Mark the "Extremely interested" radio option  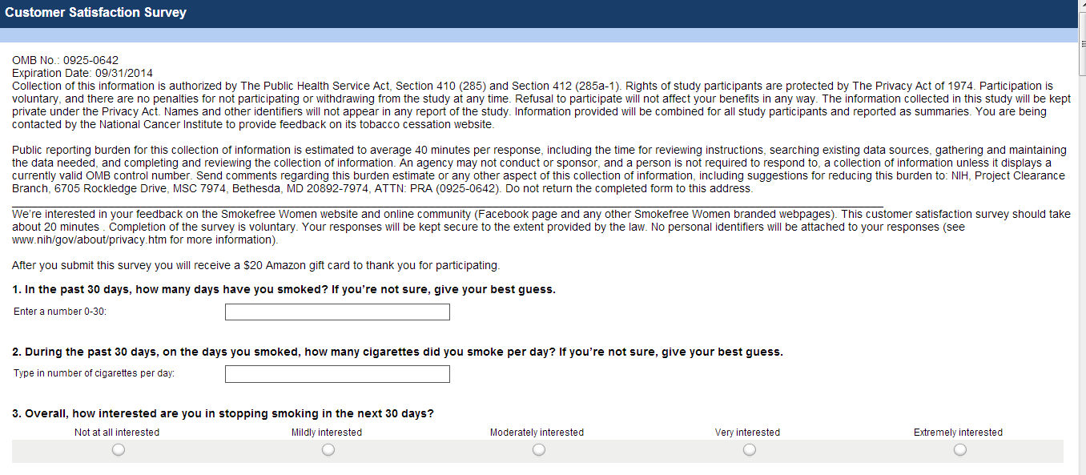click(x=959, y=450)
